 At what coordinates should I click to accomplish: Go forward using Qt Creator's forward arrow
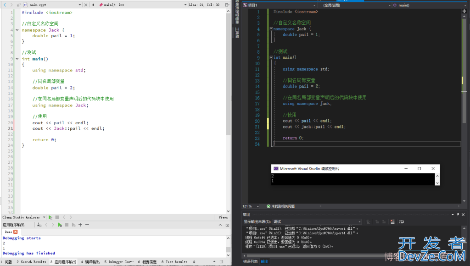11,5
